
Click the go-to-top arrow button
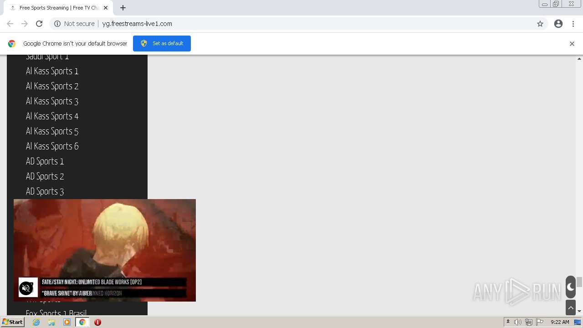571,307
